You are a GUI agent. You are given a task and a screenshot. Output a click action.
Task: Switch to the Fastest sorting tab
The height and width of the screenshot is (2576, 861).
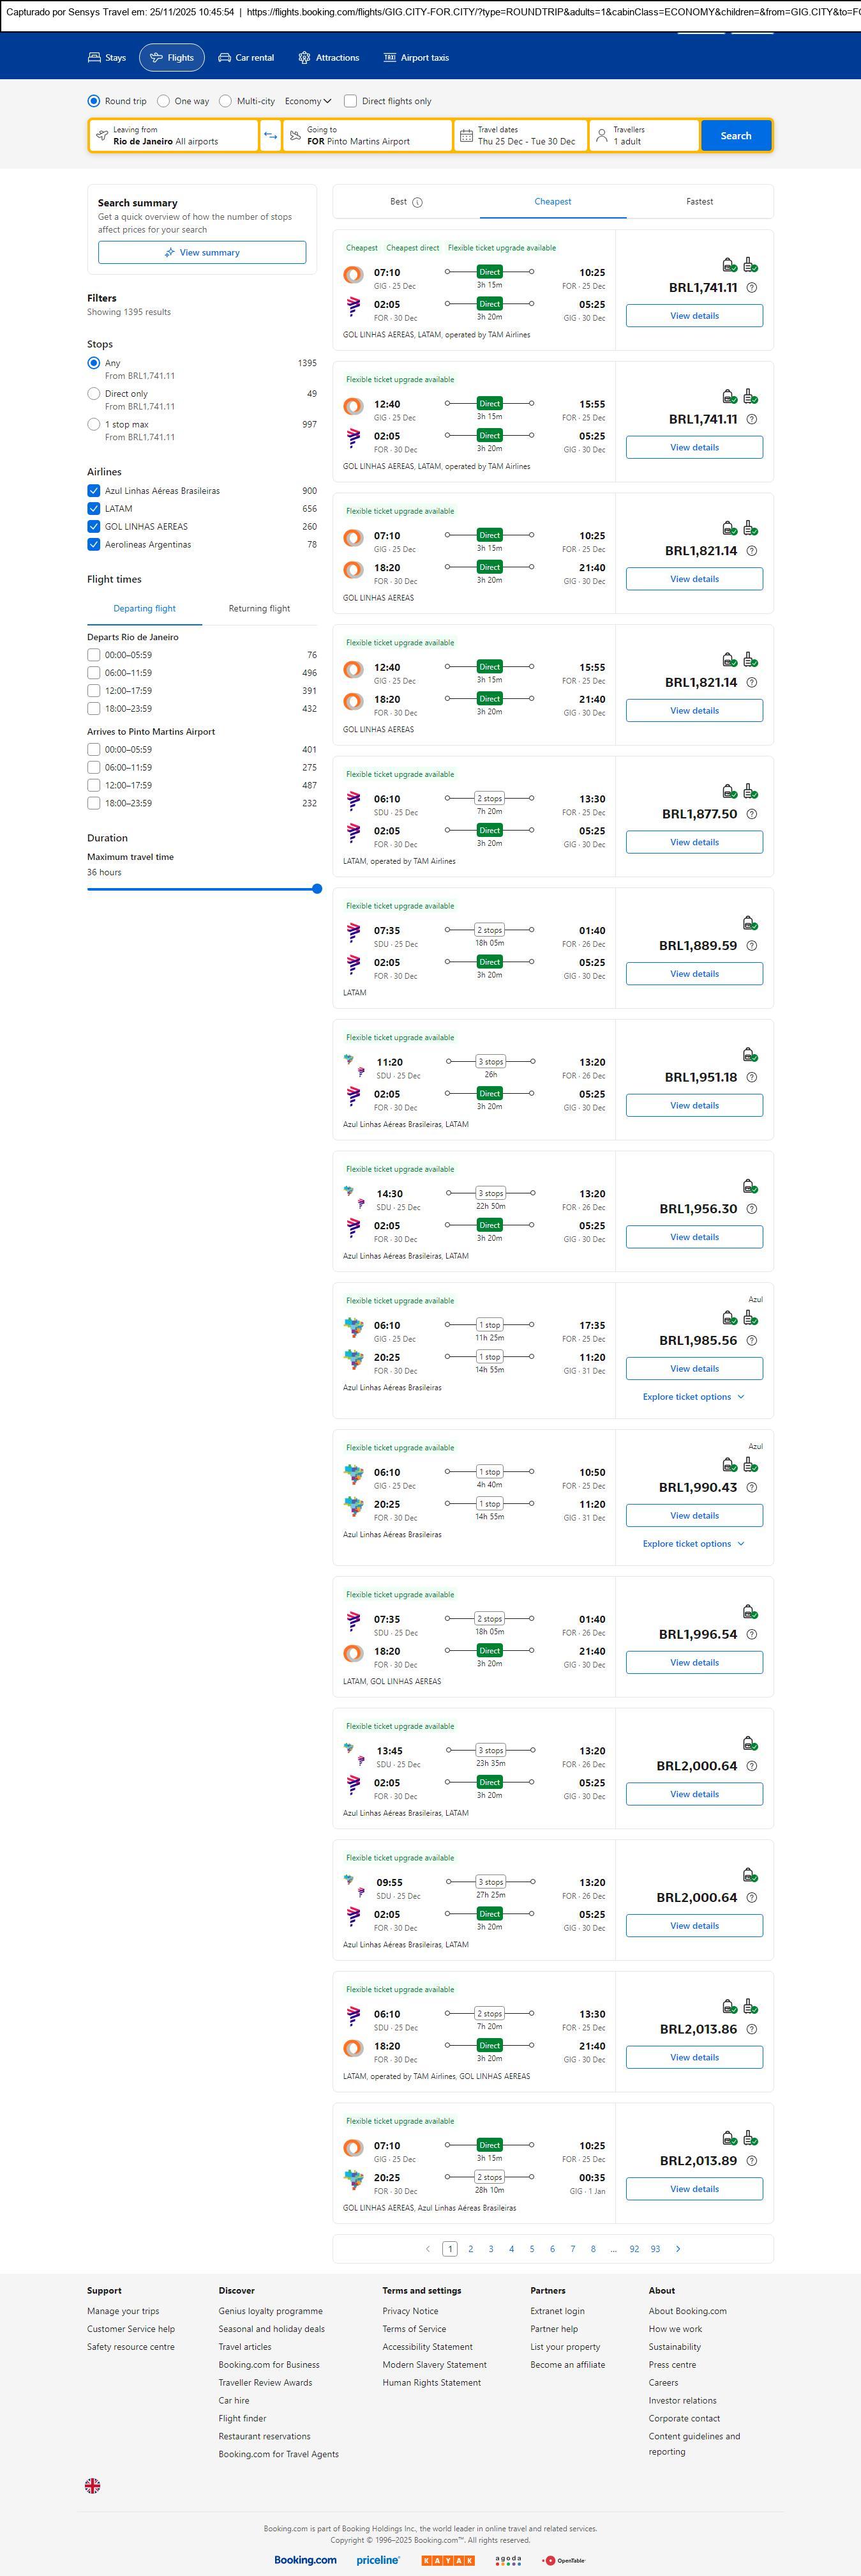point(699,202)
